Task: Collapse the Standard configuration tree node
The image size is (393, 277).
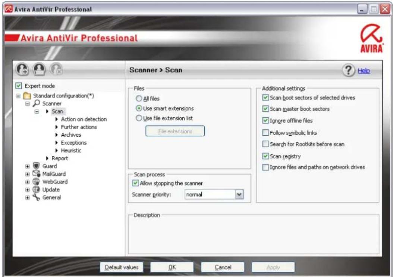Action: (x=18, y=96)
